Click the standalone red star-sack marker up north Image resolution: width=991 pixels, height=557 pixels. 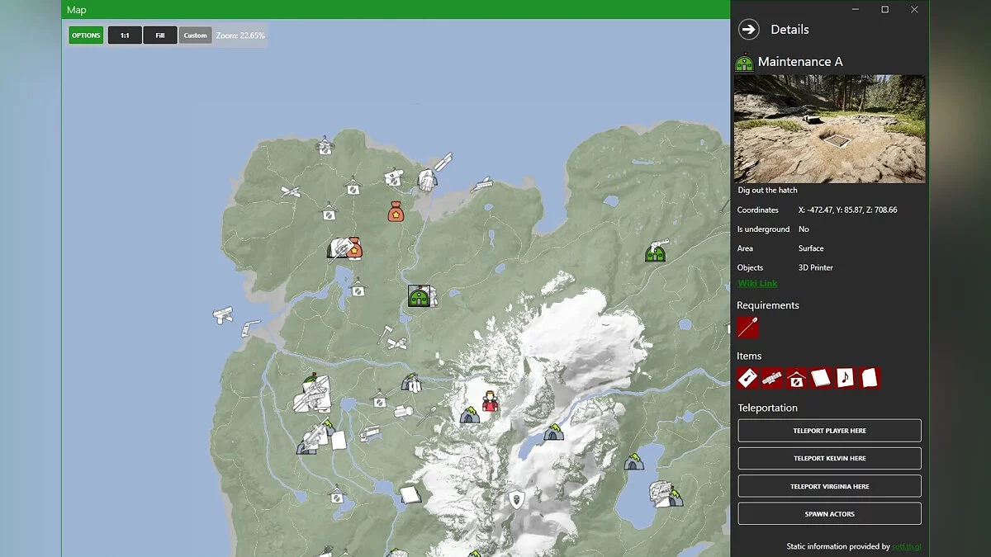point(395,211)
